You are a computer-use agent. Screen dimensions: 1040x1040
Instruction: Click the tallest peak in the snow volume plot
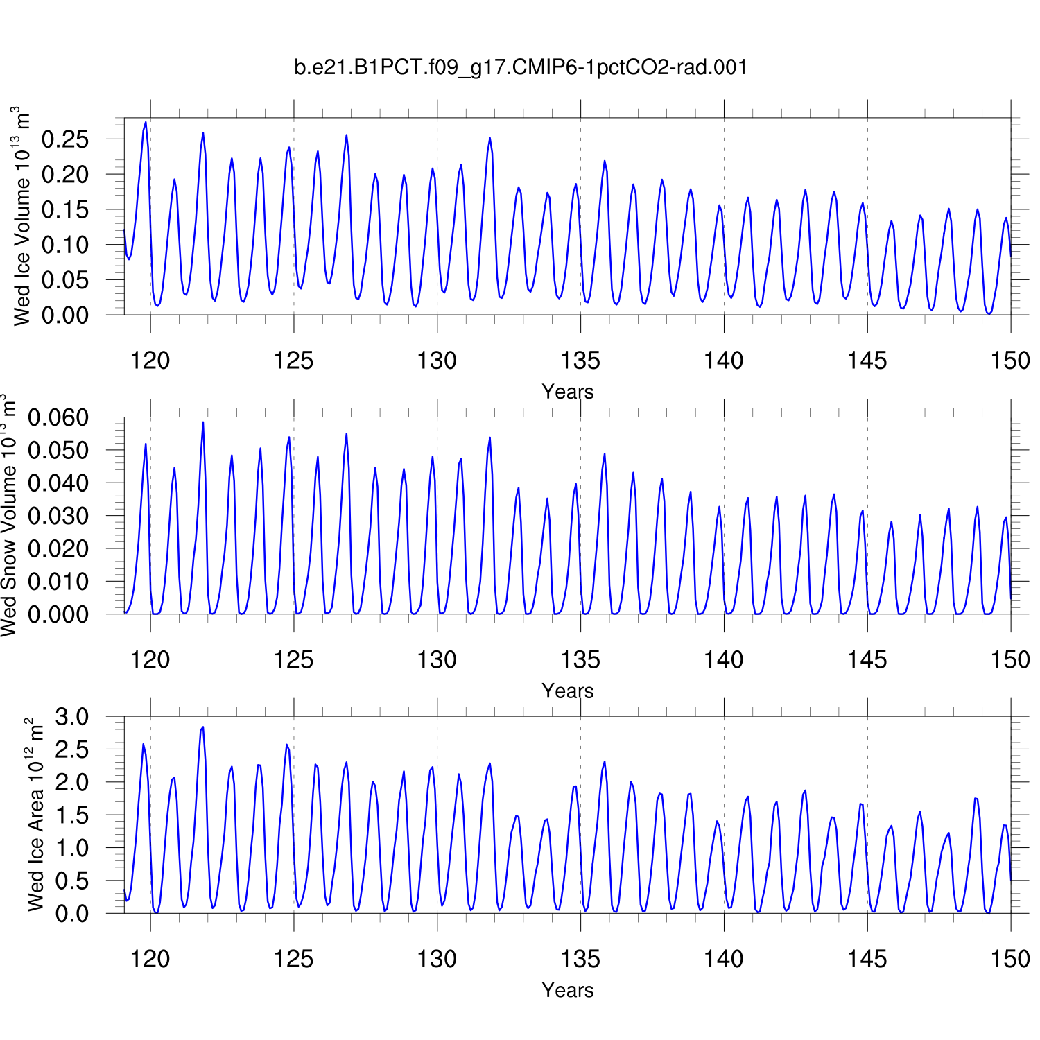(x=203, y=422)
